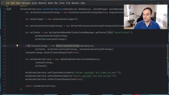This screenshot has height=95, width=169.
Task: Click DefaultPermissionGrantingStrategy class name
Action: point(91,26)
